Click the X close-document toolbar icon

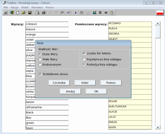pyautogui.click(x=5, y=13)
